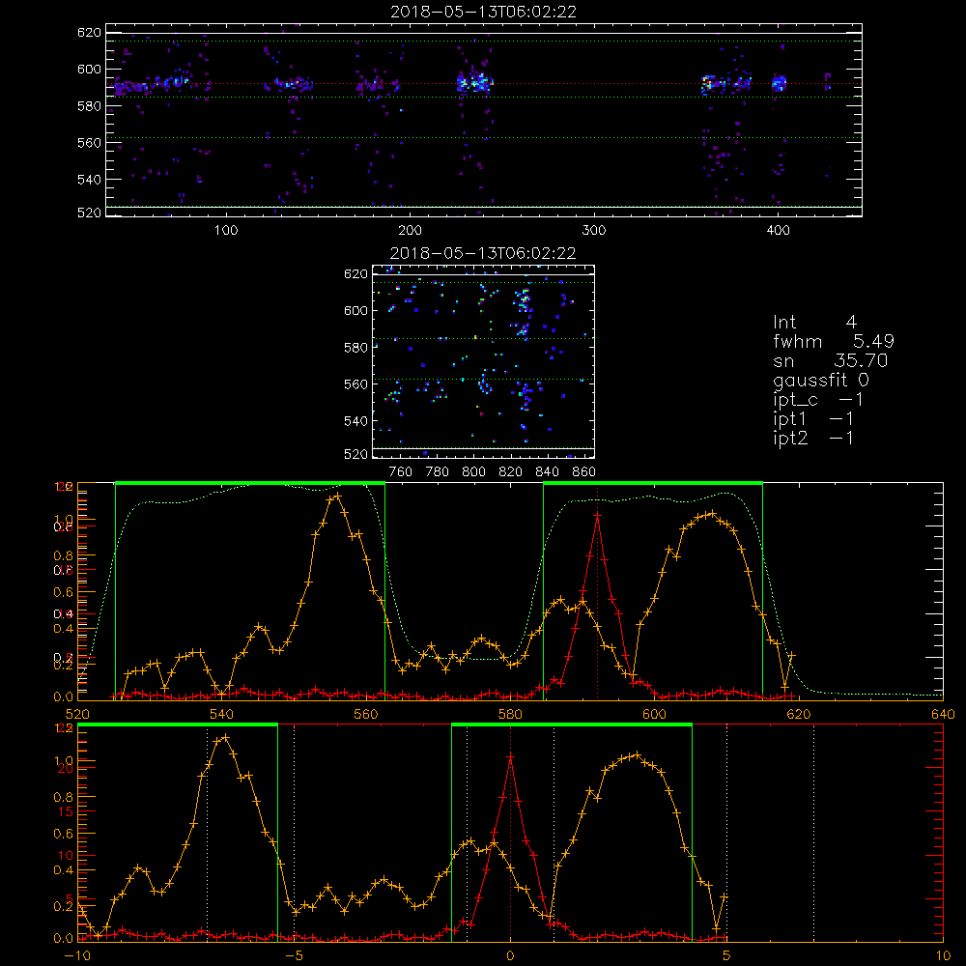Click the 'gaussfit 0' label
The image size is (966, 966).
pyautogui.click(x=820, y=380)
